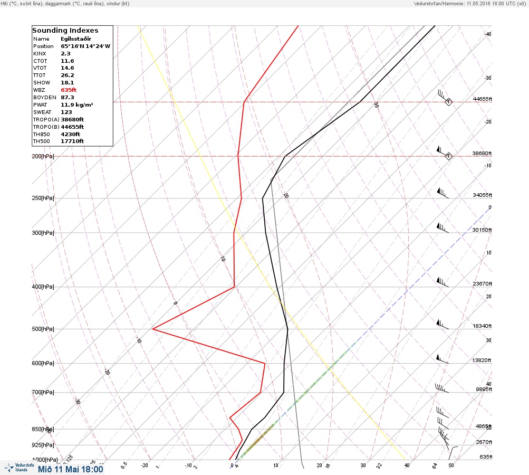Image resolution: width=529 pixels, height=475 pixels.
Task: Click the 925[hPa] pressure label
Action: [x=43, y=445]
